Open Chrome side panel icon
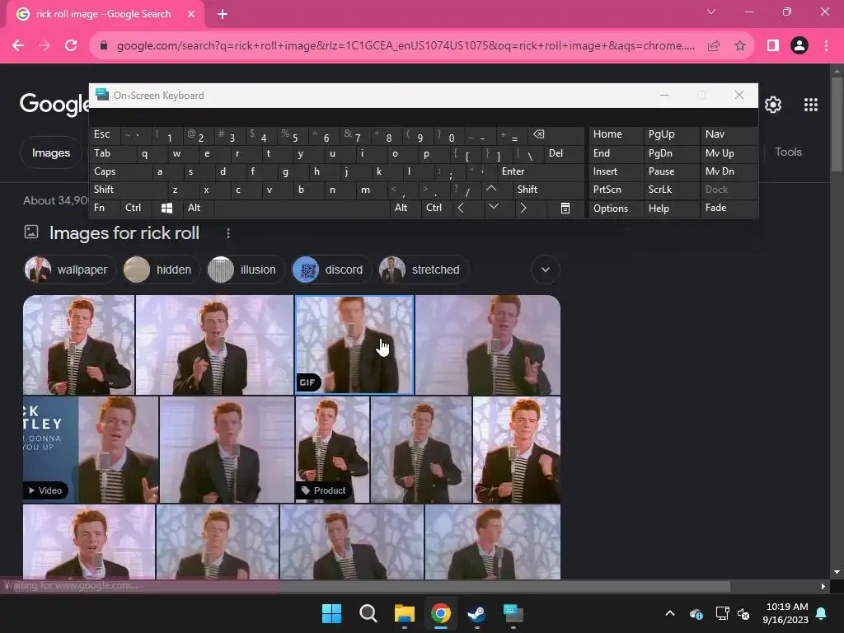Screen dimensions: 844x633 (x=772, y=46)
